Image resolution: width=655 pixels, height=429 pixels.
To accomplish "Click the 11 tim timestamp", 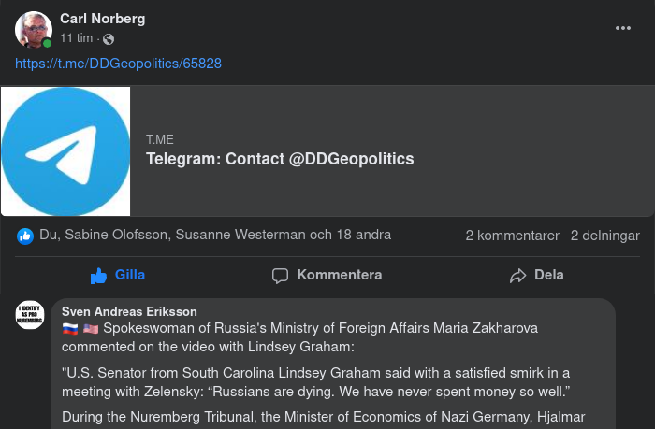I will point(76,38).
